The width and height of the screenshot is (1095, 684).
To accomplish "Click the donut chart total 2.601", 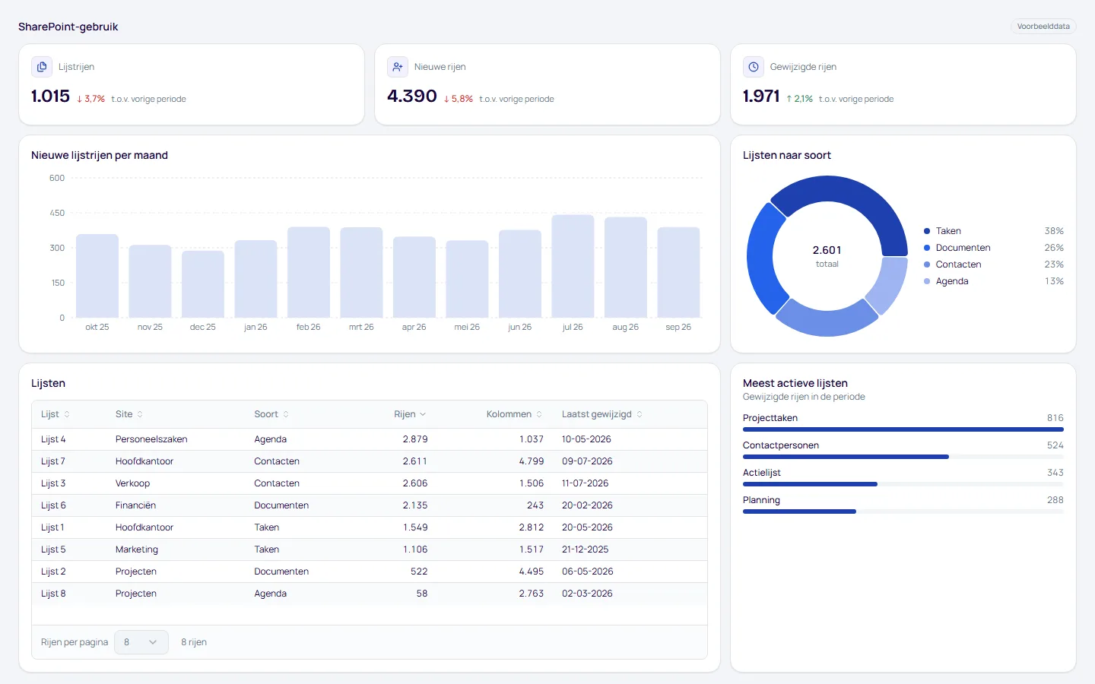I will [827, 250].
